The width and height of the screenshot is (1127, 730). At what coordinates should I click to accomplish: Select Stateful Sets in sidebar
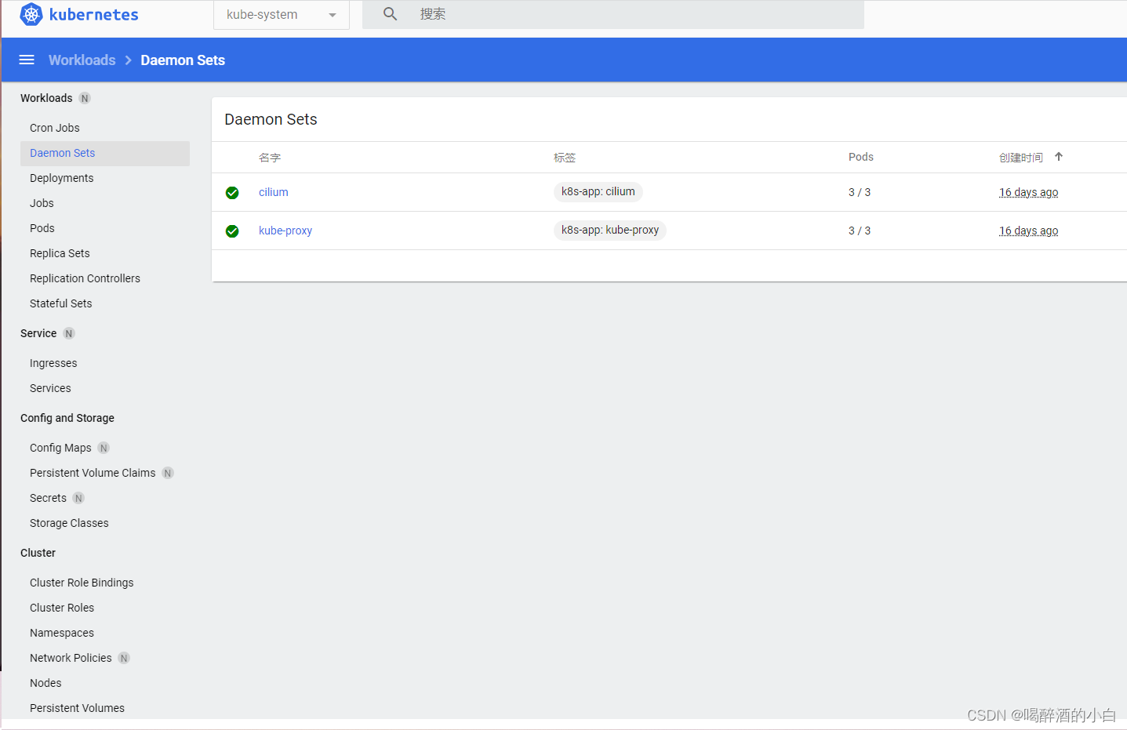60,303
